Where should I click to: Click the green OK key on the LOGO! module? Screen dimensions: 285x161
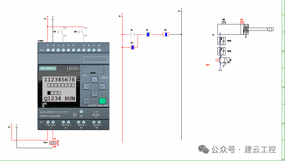click(102, 101)
